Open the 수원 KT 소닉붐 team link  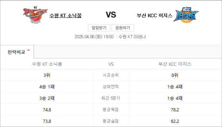click(65, 16)
